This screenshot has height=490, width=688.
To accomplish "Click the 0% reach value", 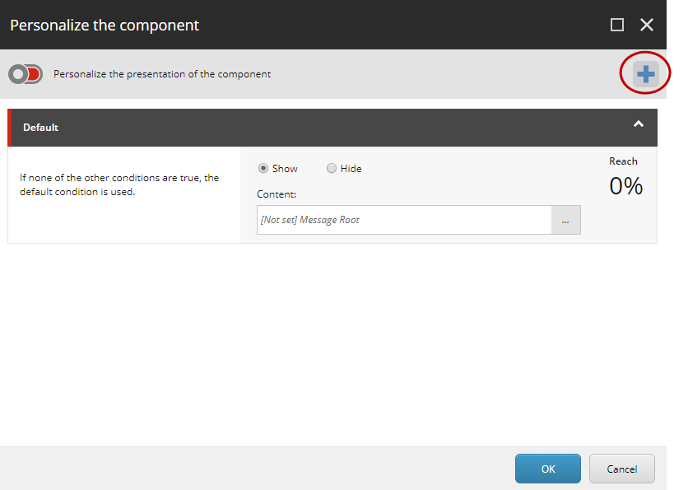I will click(x=625, y=186).
